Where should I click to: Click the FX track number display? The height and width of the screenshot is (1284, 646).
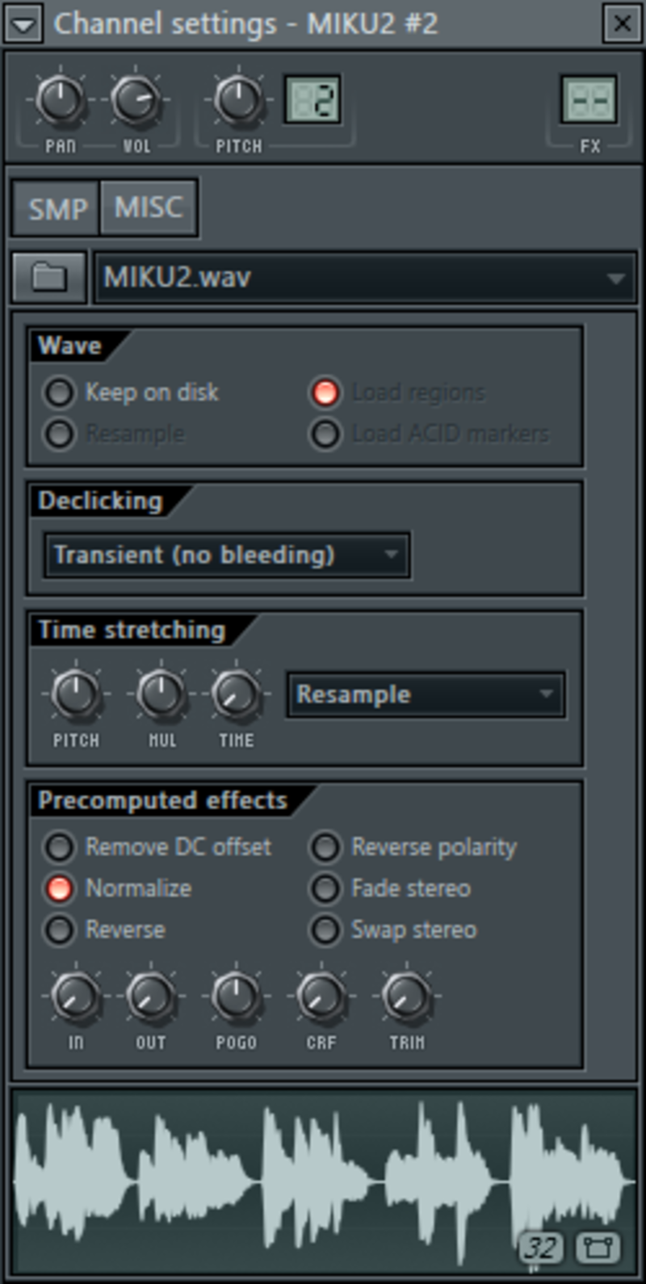589,99
